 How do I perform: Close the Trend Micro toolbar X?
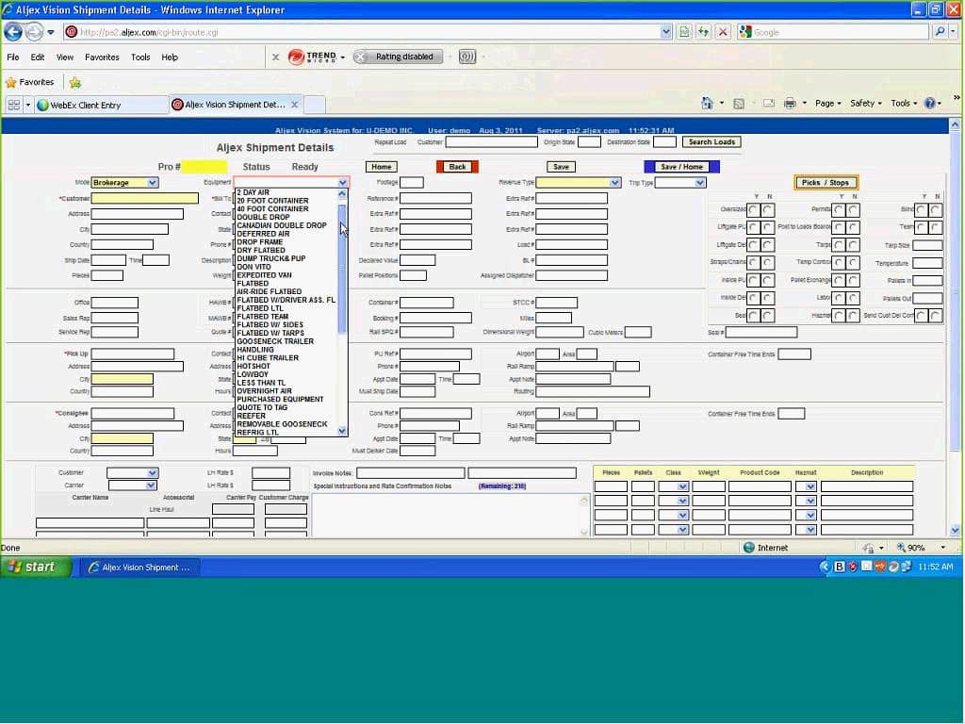coord(275,58)
